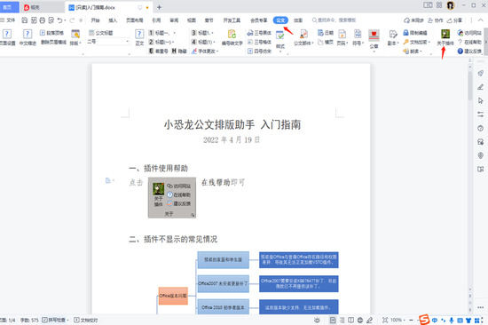This screenshot has height=325, width=488.
Task: Expand the 公文部件 dropdown
Action: coord(303,43)
